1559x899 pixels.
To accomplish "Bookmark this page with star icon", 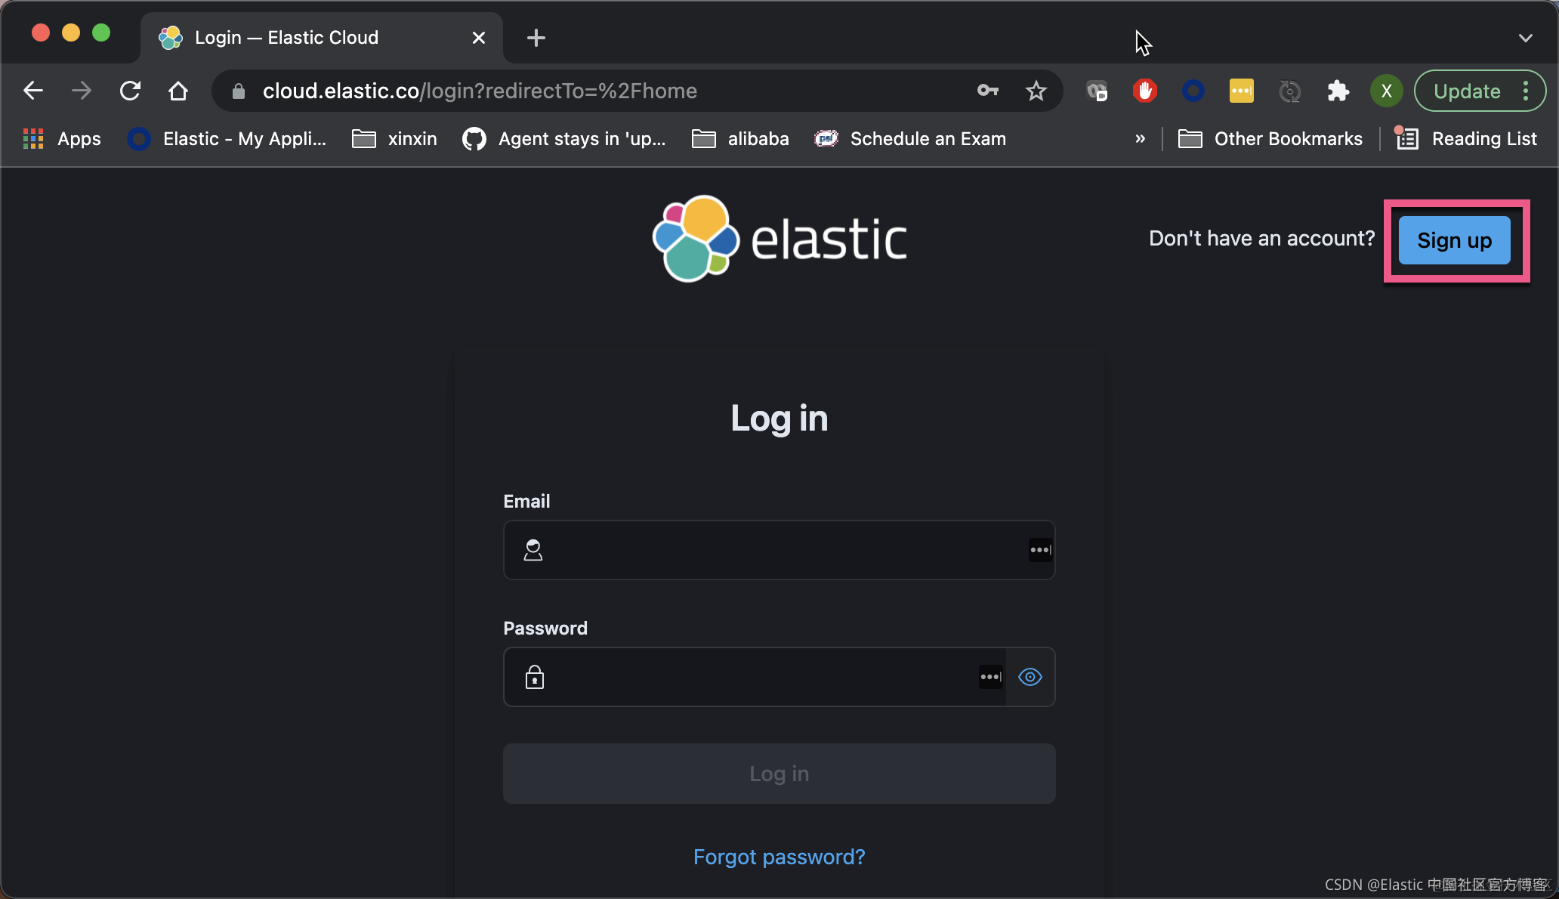I will click(x=1036, y=91).
